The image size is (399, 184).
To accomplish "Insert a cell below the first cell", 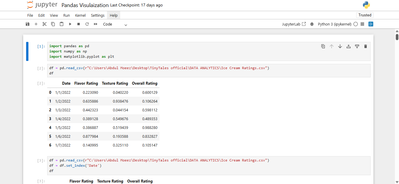I will click(357, 46).
